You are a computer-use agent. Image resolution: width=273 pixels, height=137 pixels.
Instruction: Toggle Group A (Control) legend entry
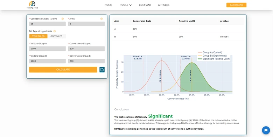(x=210, y=52)
